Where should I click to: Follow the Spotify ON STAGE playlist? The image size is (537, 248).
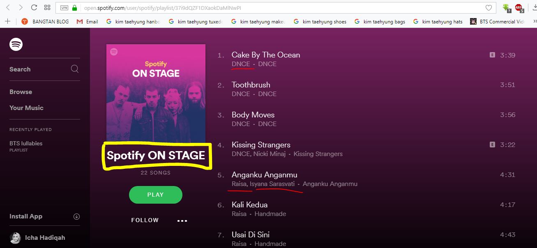pos(145,220)
